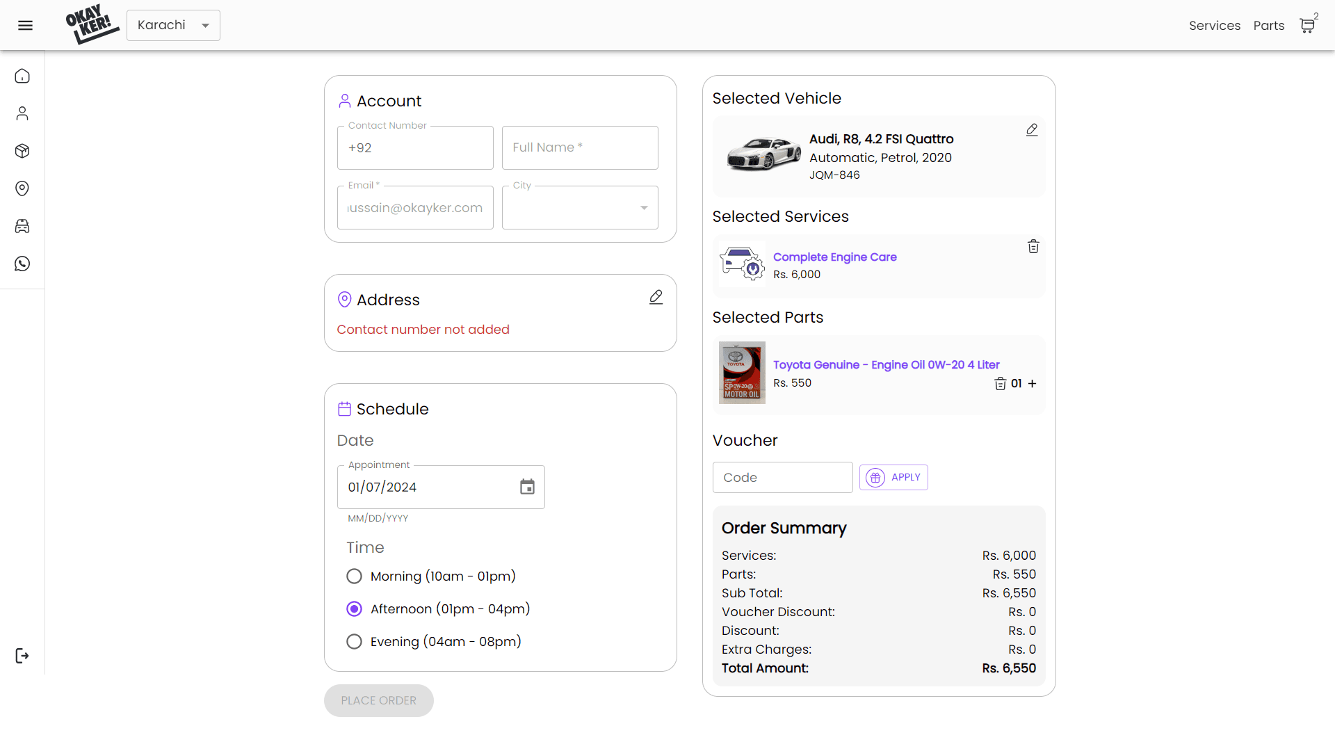
Task: Open the hamburger menu
Action: pos(25,26)
